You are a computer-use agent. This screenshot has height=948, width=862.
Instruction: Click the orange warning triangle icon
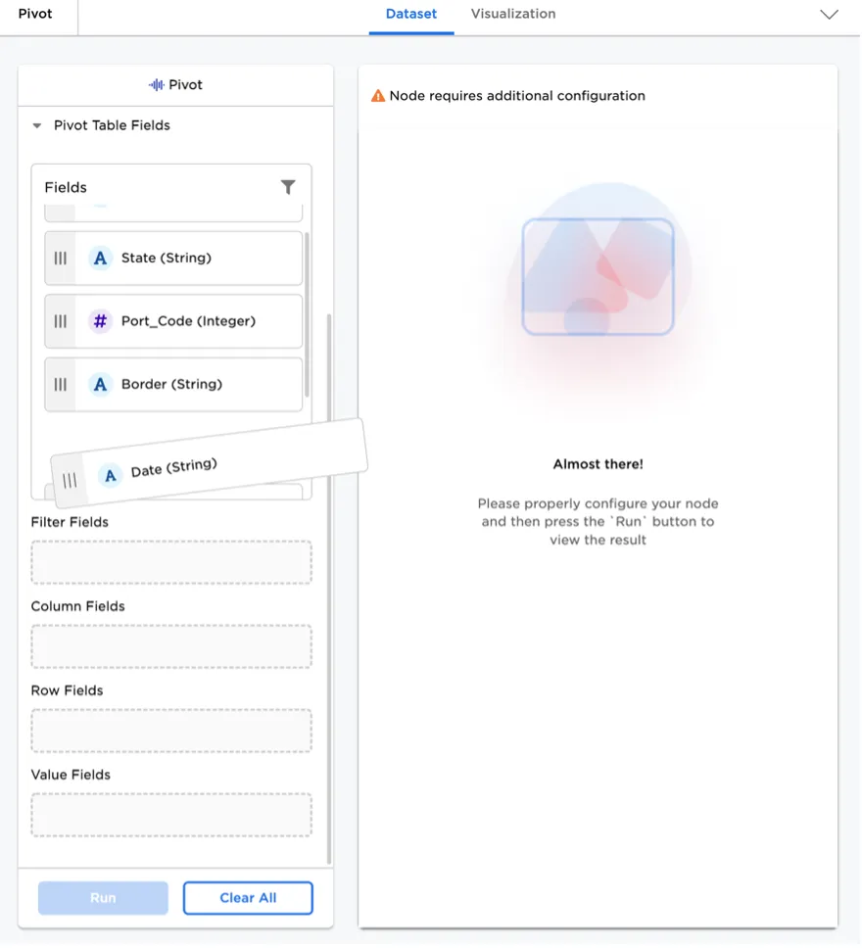tap(378, 96)
